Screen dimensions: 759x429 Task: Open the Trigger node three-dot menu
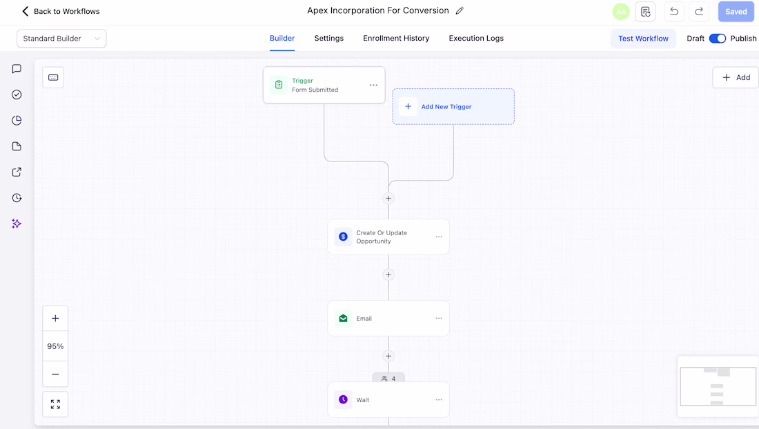(x=373, y=85)
